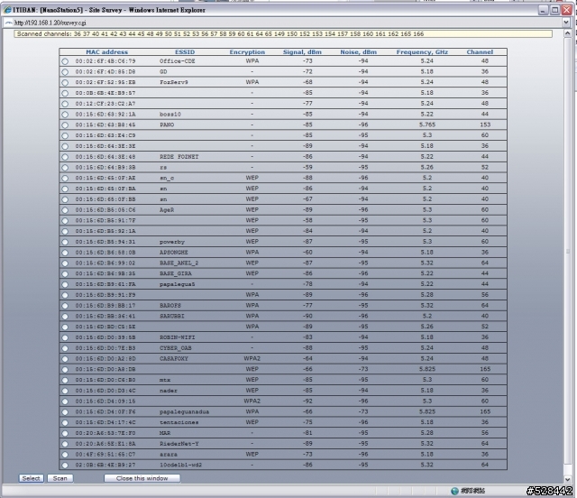Maximize the Site Survey window
The width and height of the screenshot is (577, 498).
(x=555, y=10)
